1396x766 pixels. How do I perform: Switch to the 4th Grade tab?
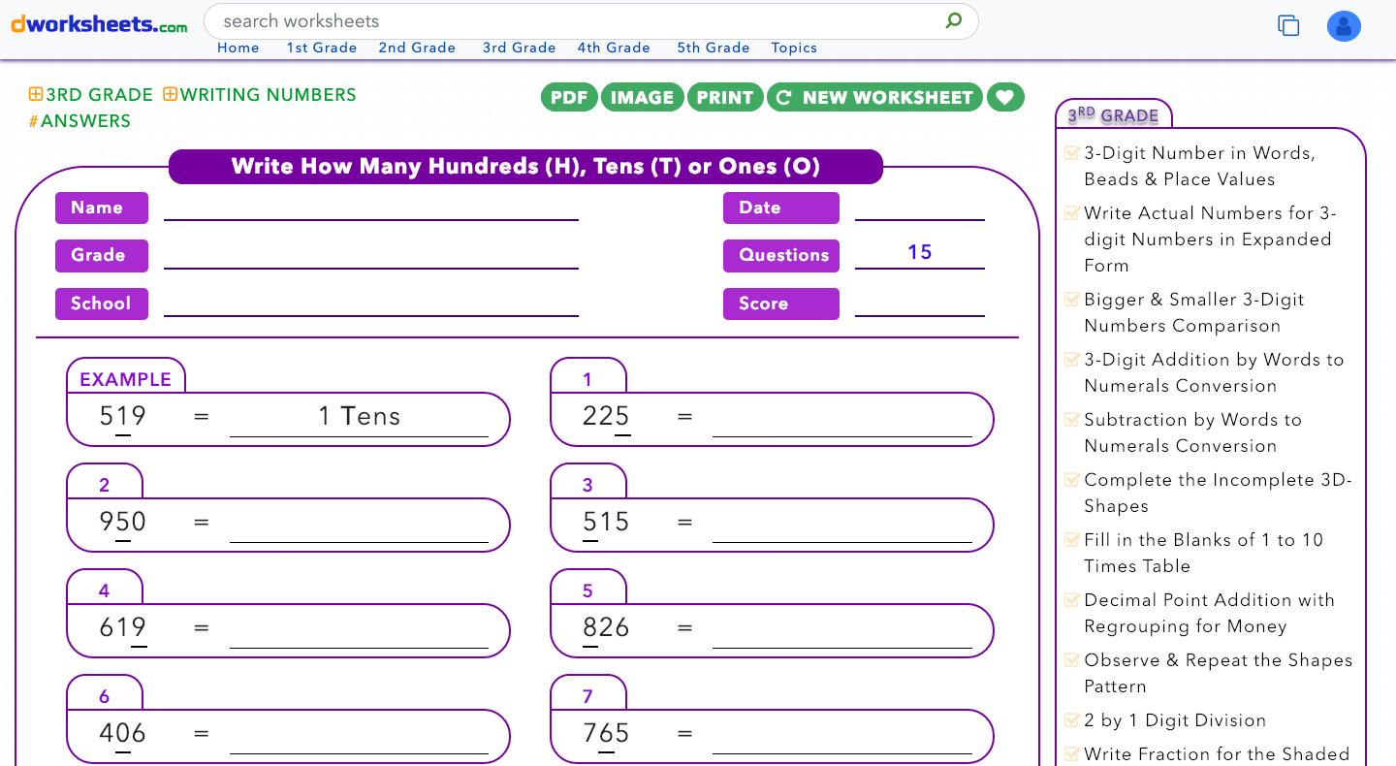click(614, 47)
